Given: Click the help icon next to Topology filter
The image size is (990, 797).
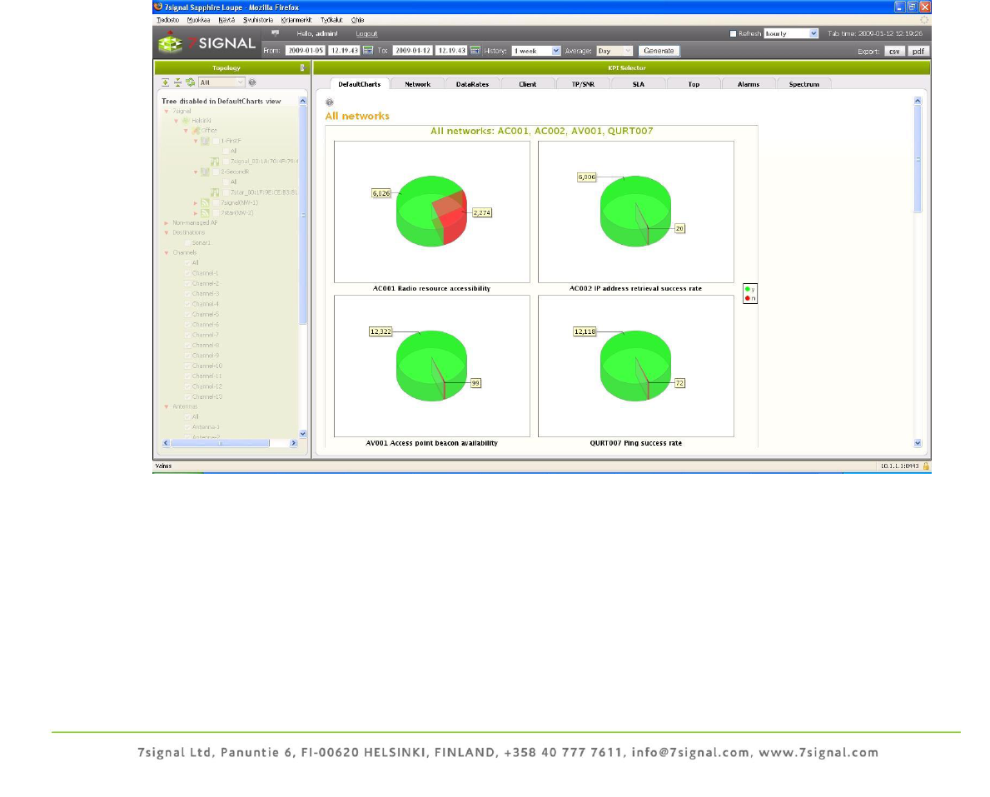Looking at the screenshot, I should tap(252, 82).
